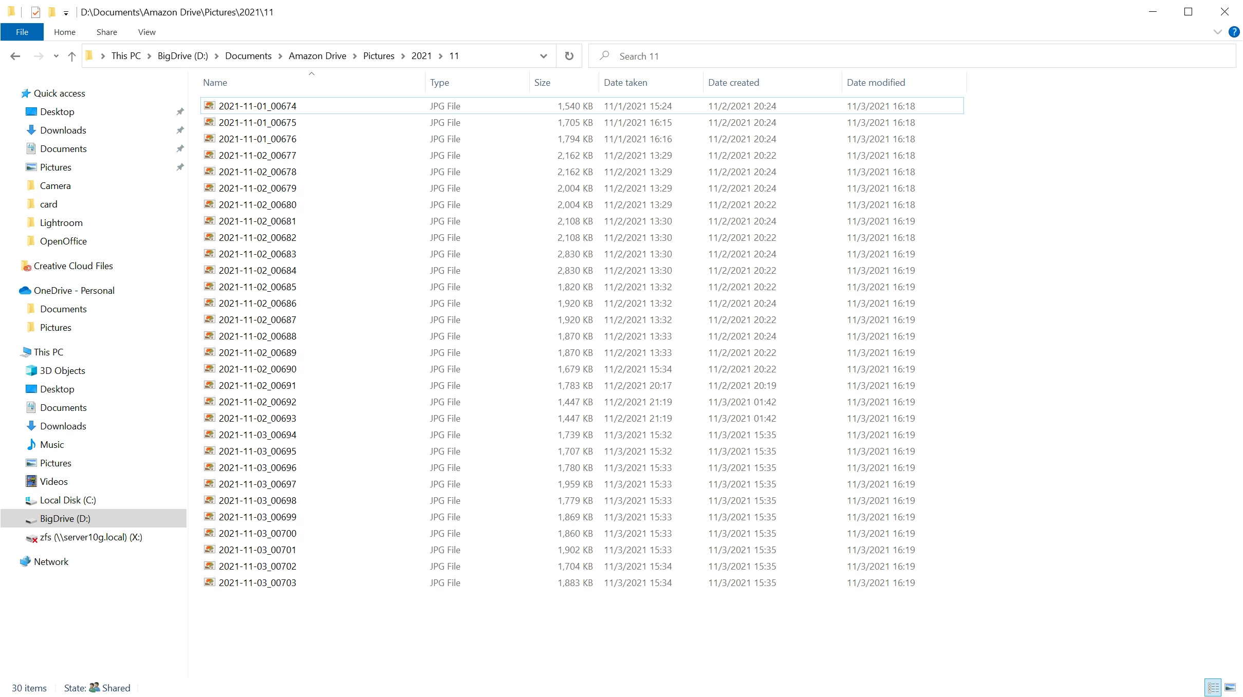
Task: Go up one folder level arrow
Action: click(x=72, y=56)
